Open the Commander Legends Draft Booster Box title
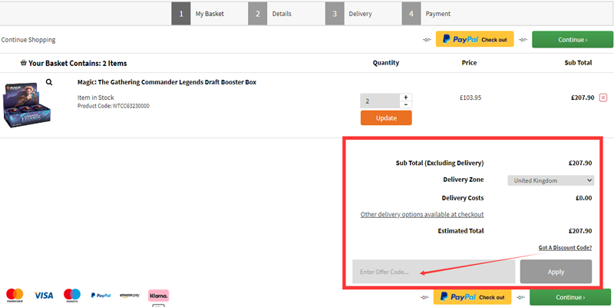Image resolution: width=614 pixels, height=307 pixels. point(167,82)
